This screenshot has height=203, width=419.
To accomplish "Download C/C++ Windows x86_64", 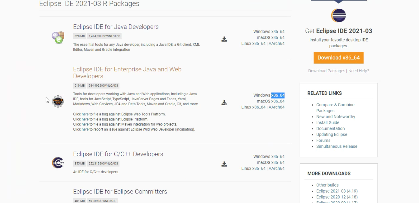I will (x=278, y=156).
